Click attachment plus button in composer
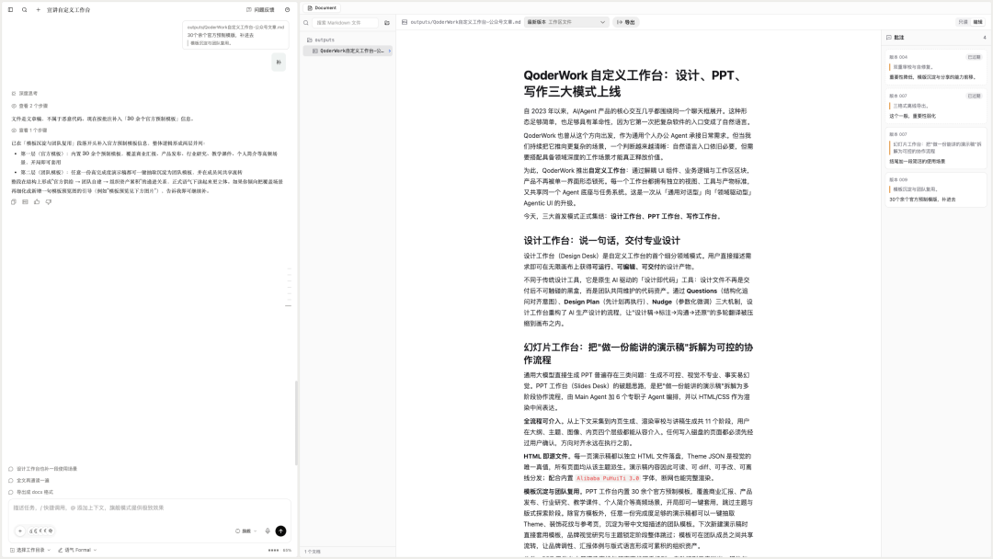The image size is (993, 559). pos(19,531)
